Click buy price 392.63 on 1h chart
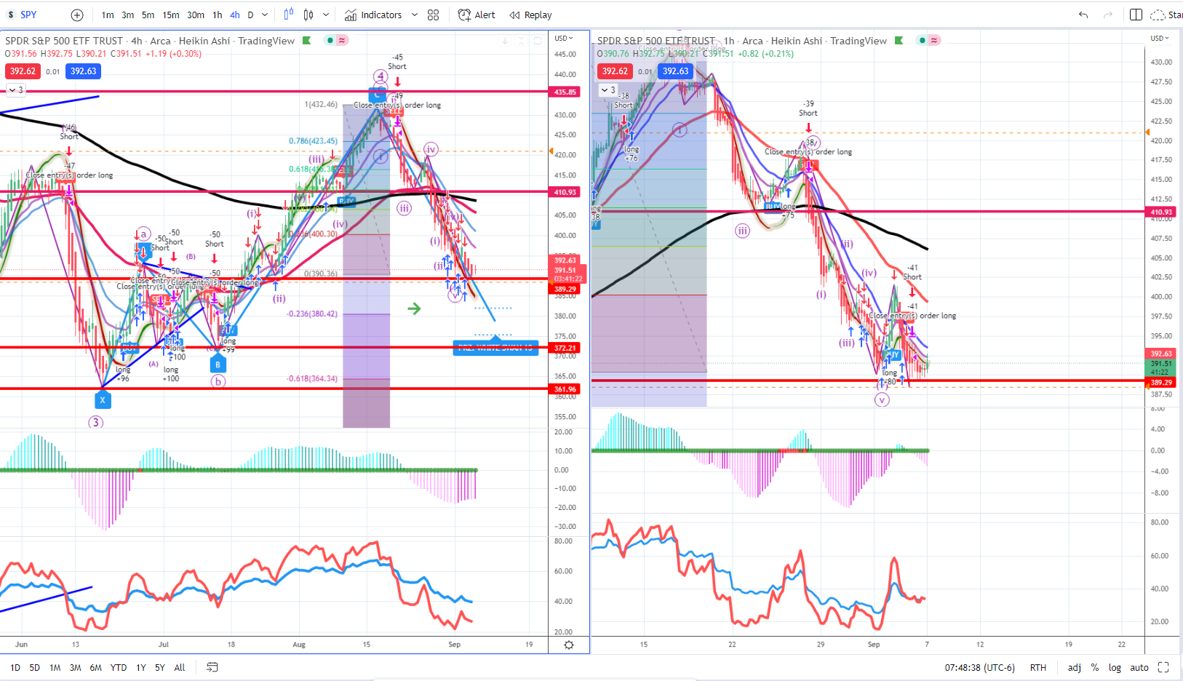1183x681 pixels. [675, 71]
